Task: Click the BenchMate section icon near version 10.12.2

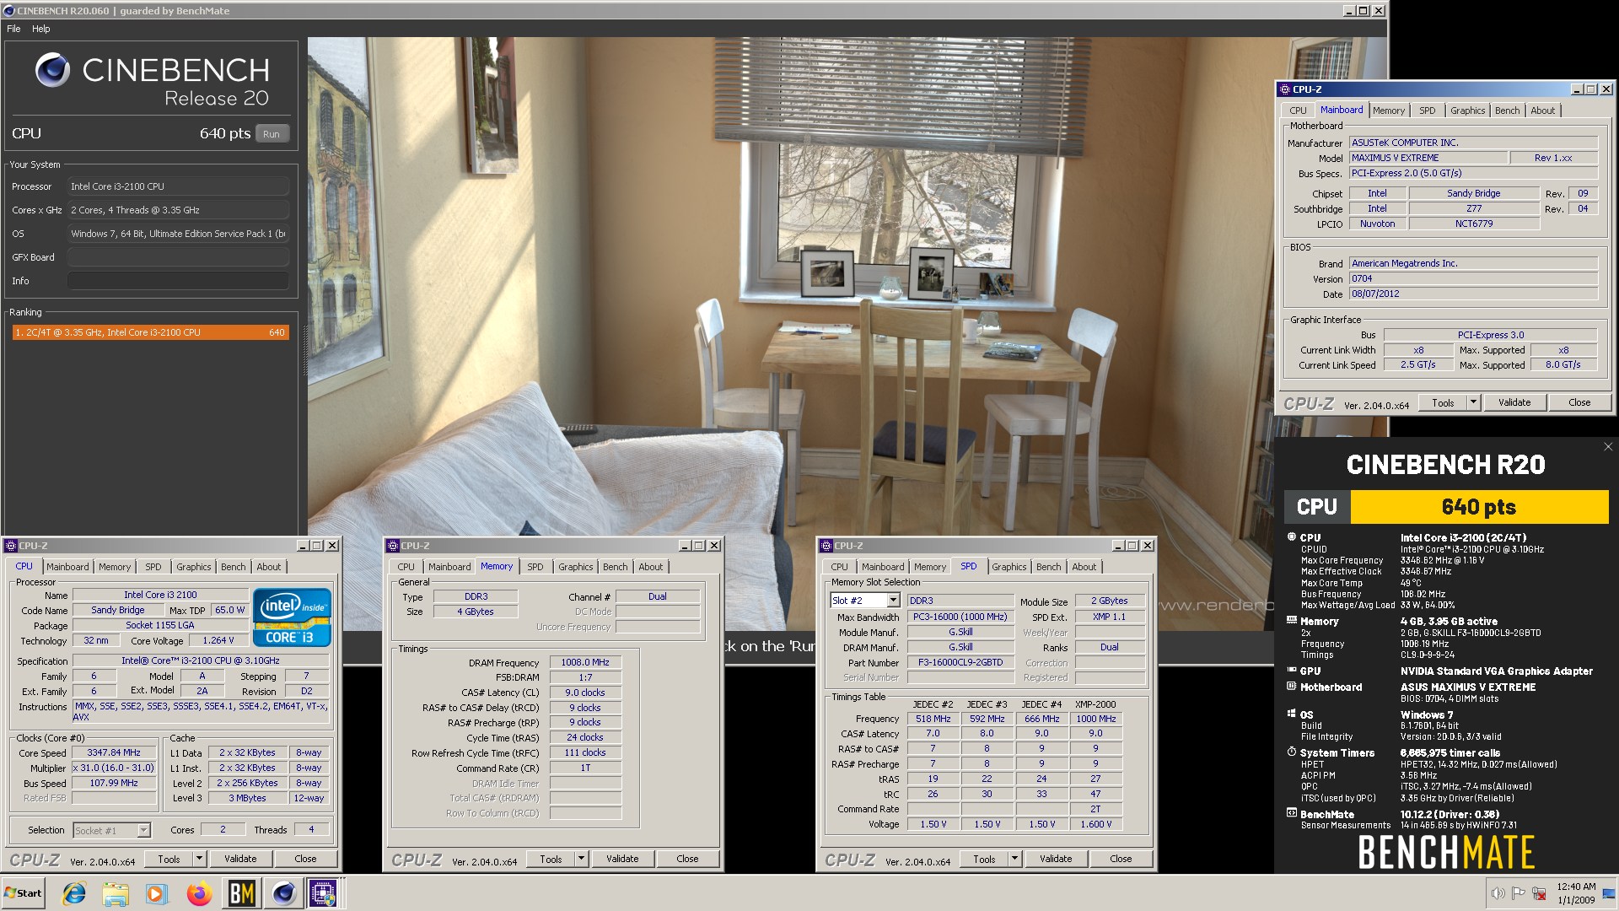Action: 1291,813
